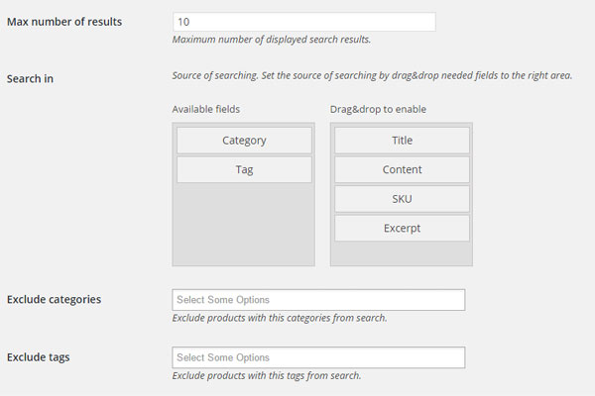Click the "Maximum number of displayed search results" hint

[x=272, y=40]
